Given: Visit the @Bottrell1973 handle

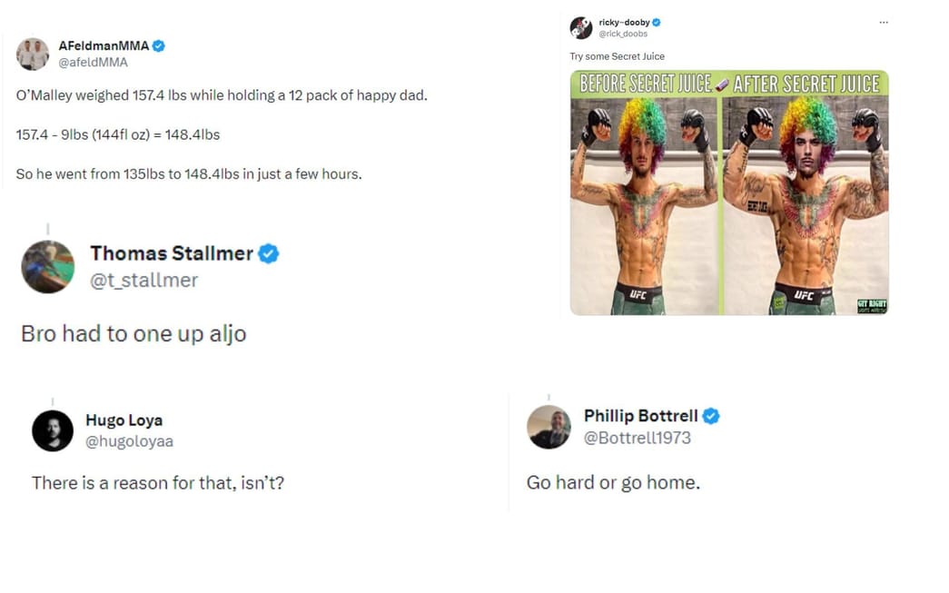Looking at the screenshot, I should coord(637,438).
